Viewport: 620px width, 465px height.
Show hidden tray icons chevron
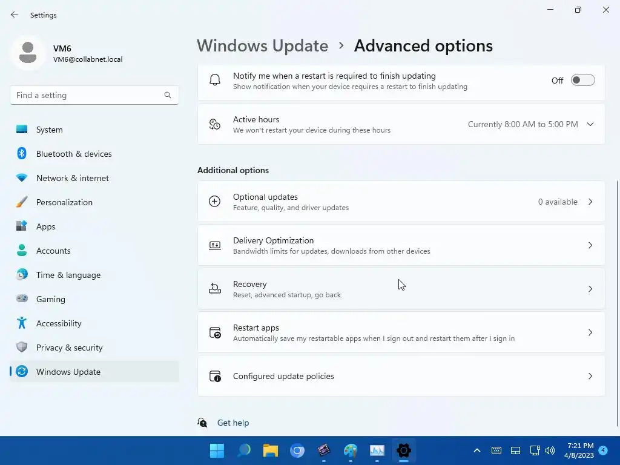(x=477, y=450)
